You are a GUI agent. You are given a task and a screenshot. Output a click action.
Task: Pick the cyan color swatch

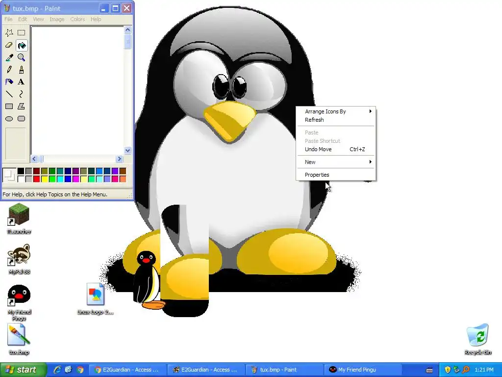click(x=60, y=179)
